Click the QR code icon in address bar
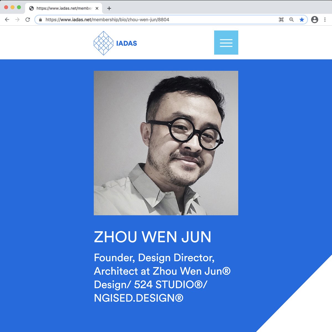The height and width of the screenshot is (332, 332). (281, 20)
